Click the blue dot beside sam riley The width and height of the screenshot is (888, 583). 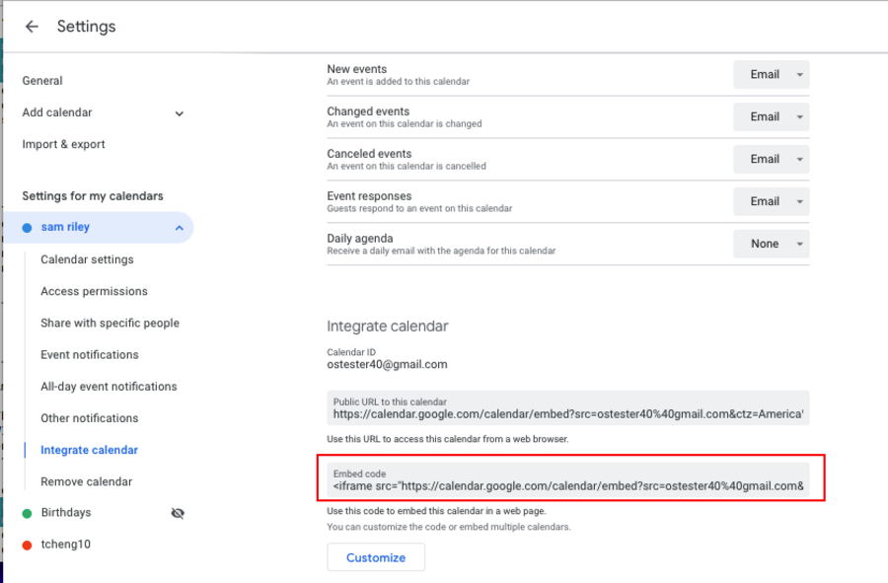pos(28,228)
